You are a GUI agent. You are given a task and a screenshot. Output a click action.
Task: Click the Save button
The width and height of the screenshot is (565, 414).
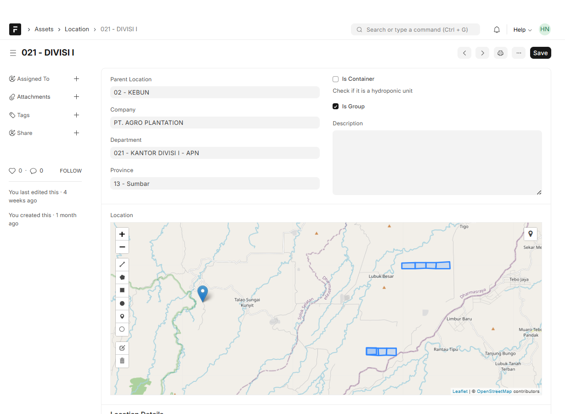click(x=540, y=53)
